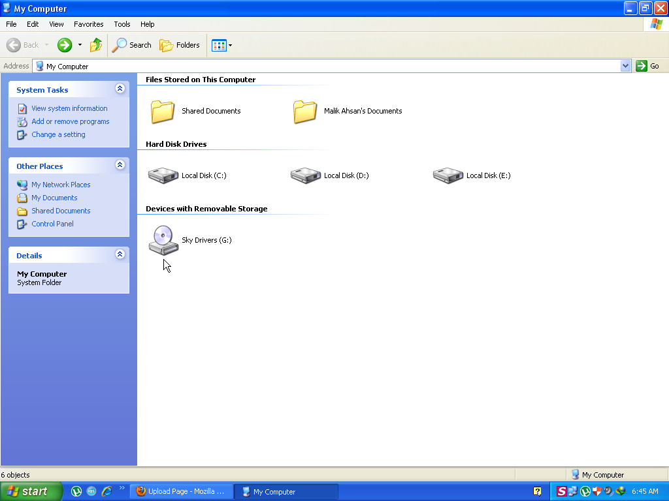Viewport: 669px width, 501px height.
Task: Click the green Forward arrow button
Action: (x=65, y=45)
